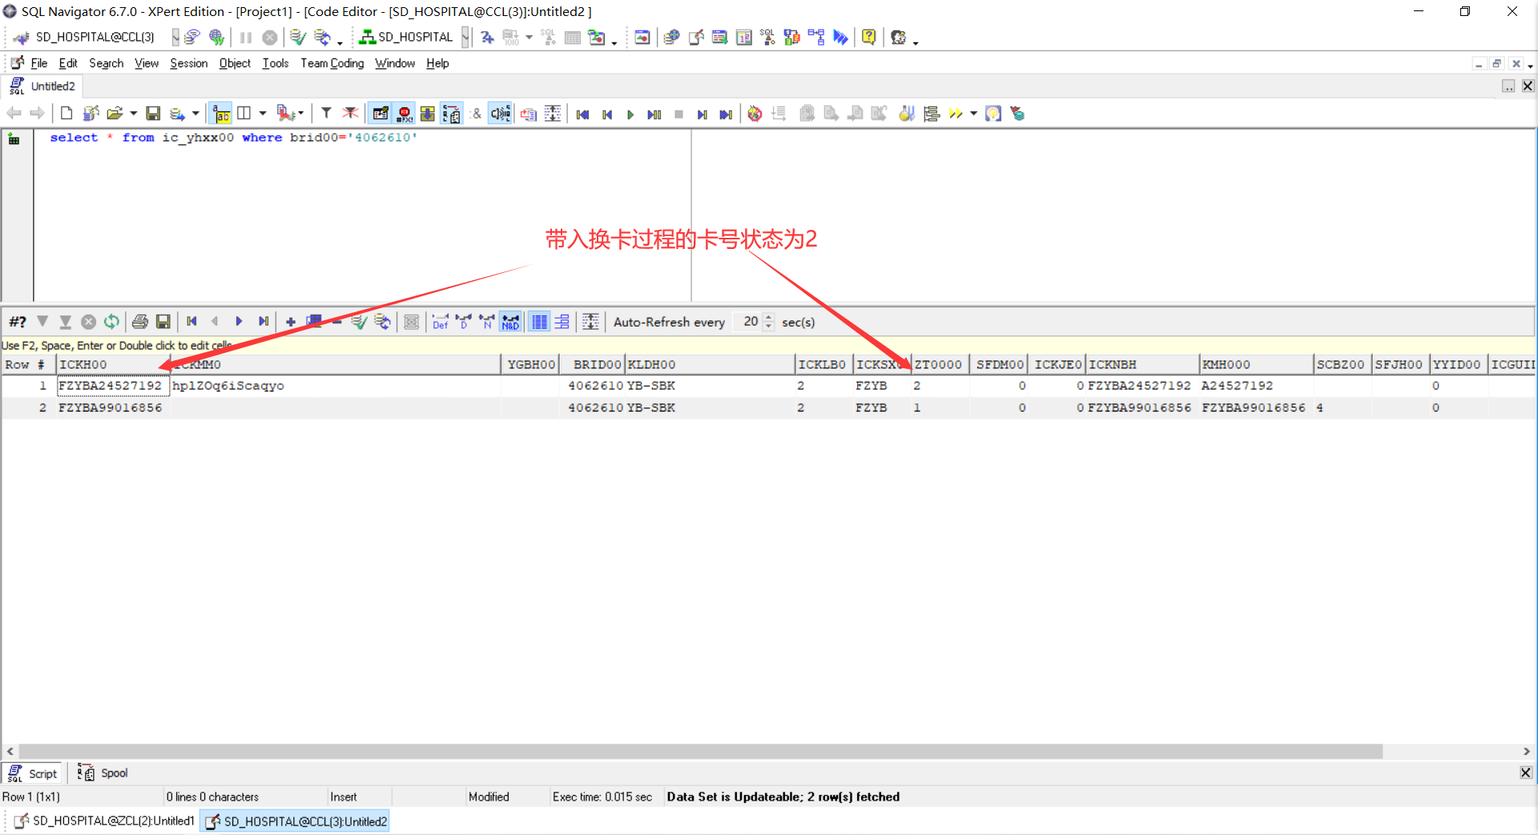
Task: Click the ZT0000 column header
Action: tap(939, 365)
